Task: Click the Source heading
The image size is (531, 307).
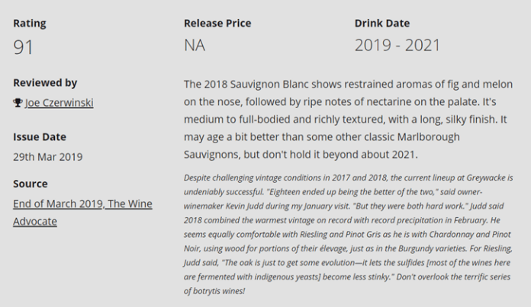Action: (x=31, y=184)
